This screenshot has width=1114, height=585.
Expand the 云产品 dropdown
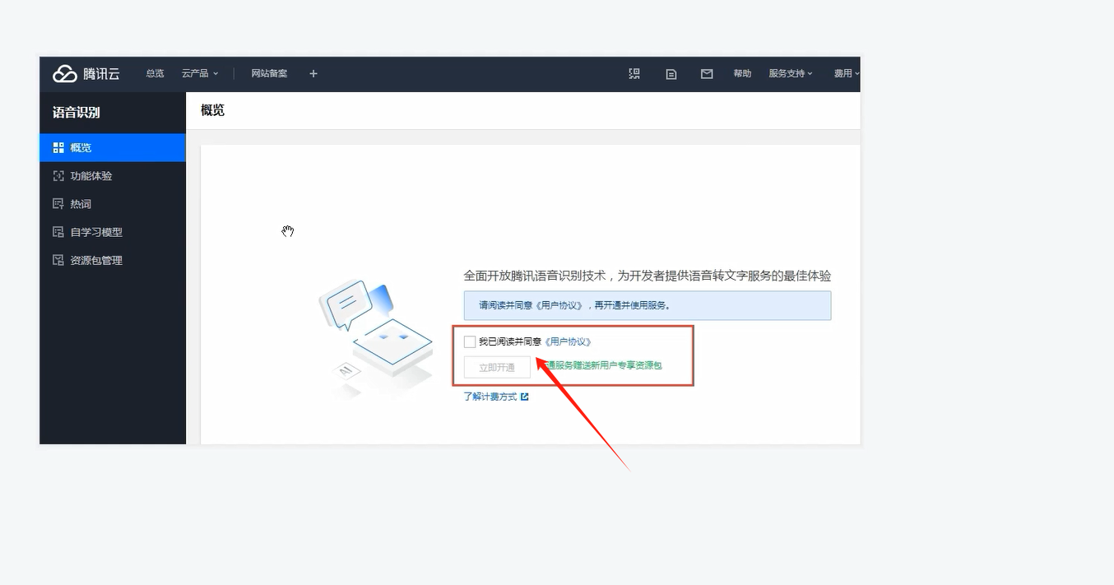[200, 73]
